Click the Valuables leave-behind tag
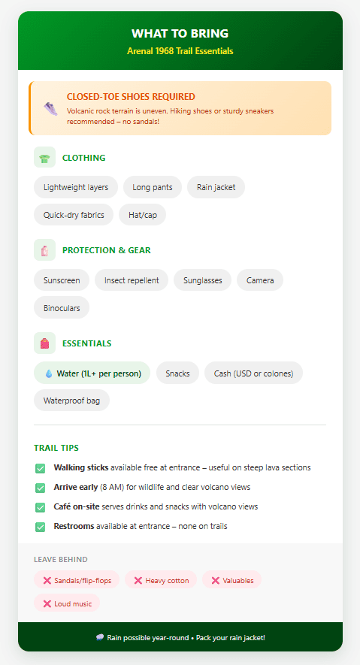Image resolution: width=360 pixels, height=665 pixels. tap(232, 580)
